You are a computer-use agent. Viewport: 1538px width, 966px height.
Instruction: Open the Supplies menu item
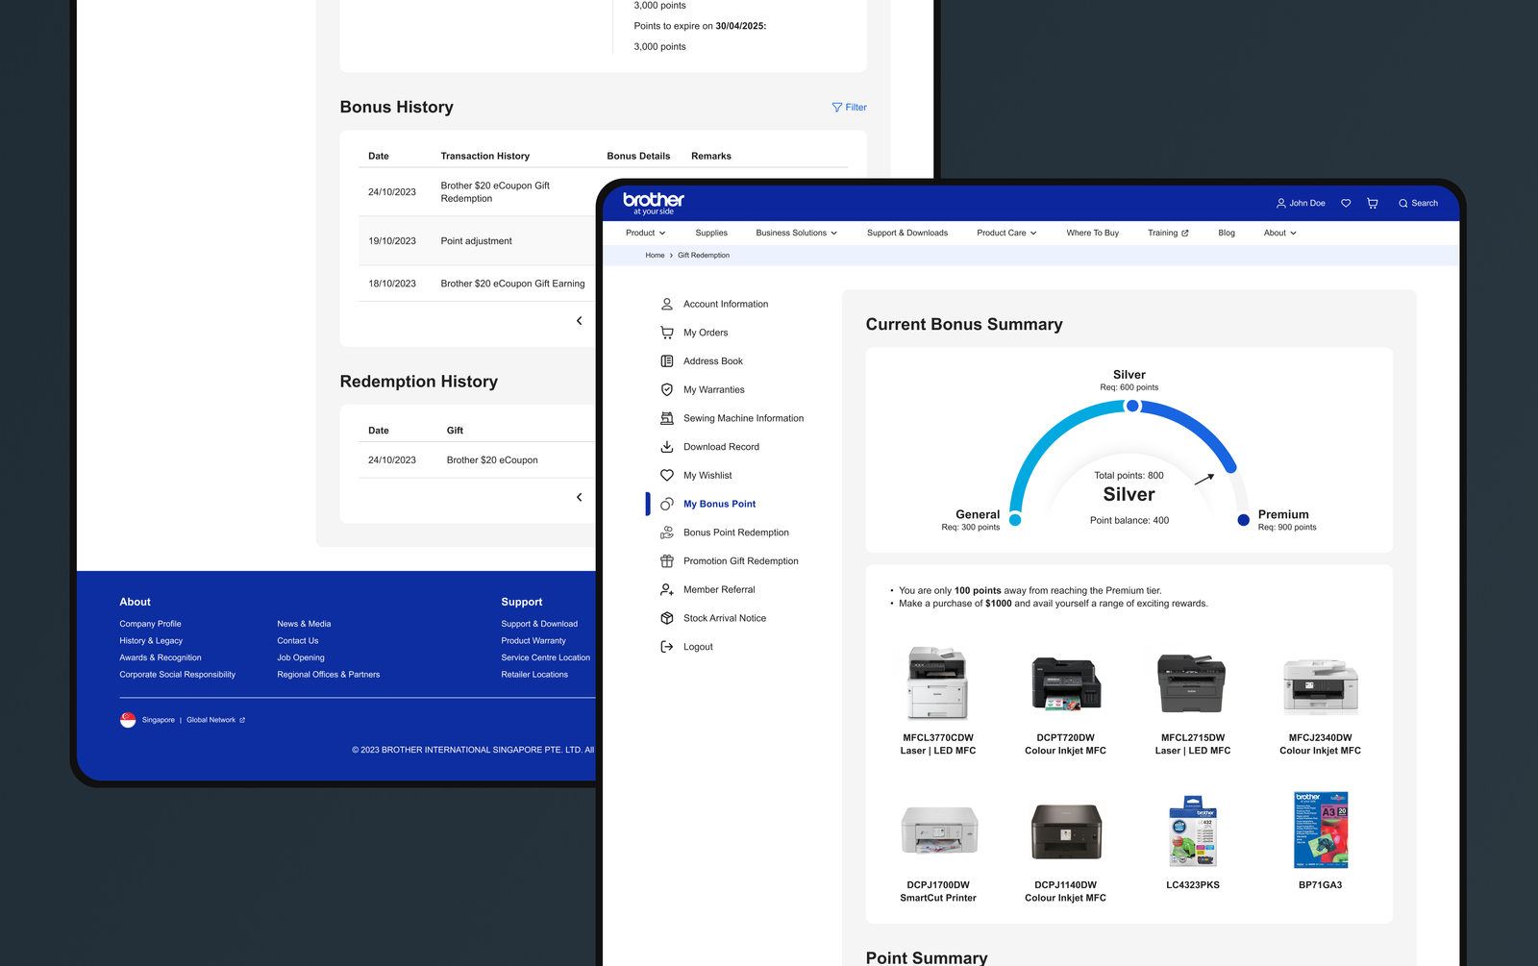711,233
